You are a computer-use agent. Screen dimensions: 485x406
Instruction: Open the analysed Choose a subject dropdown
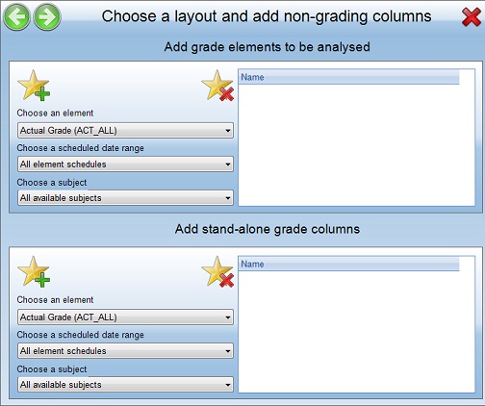click(x=125, y=198)
